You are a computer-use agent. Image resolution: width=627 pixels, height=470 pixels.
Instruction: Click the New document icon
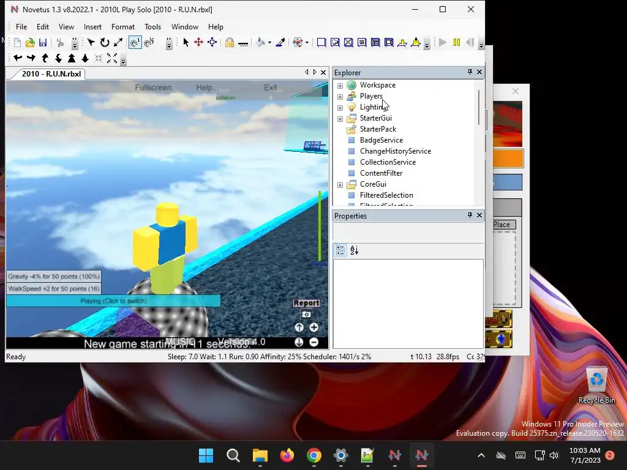[17, 42]
